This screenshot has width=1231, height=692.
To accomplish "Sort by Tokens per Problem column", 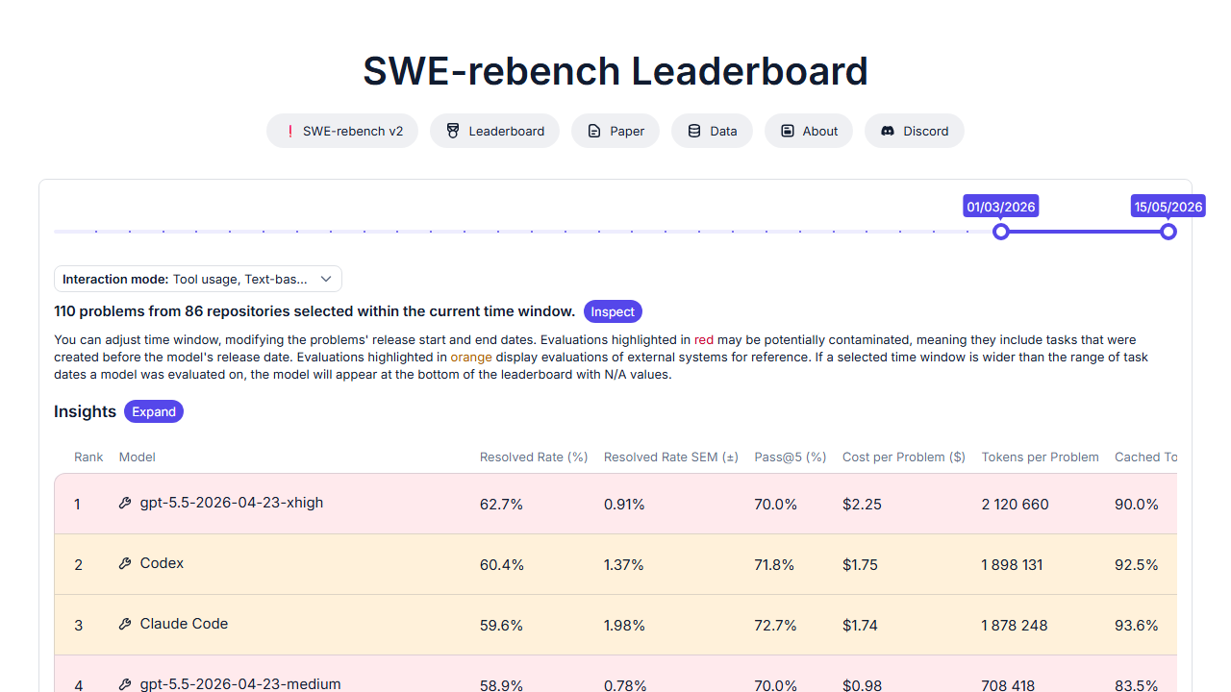I will tap(1040, 457).
